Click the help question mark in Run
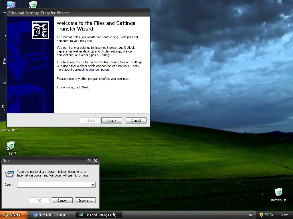This screenshot has height=219, width=293. pos(89,161)
